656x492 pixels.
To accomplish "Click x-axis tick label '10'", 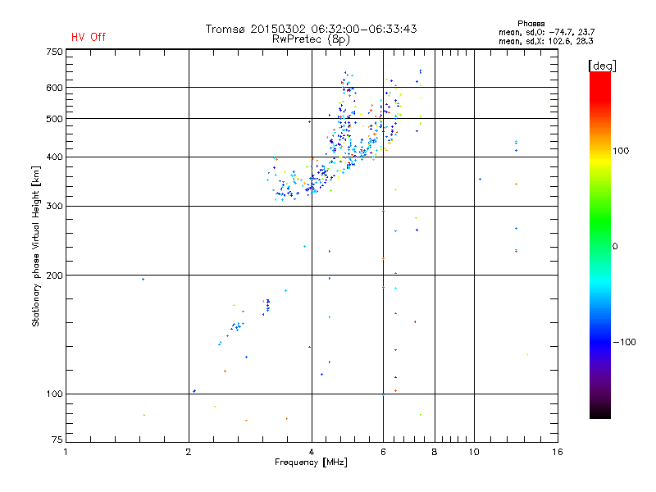I will 474,452.
